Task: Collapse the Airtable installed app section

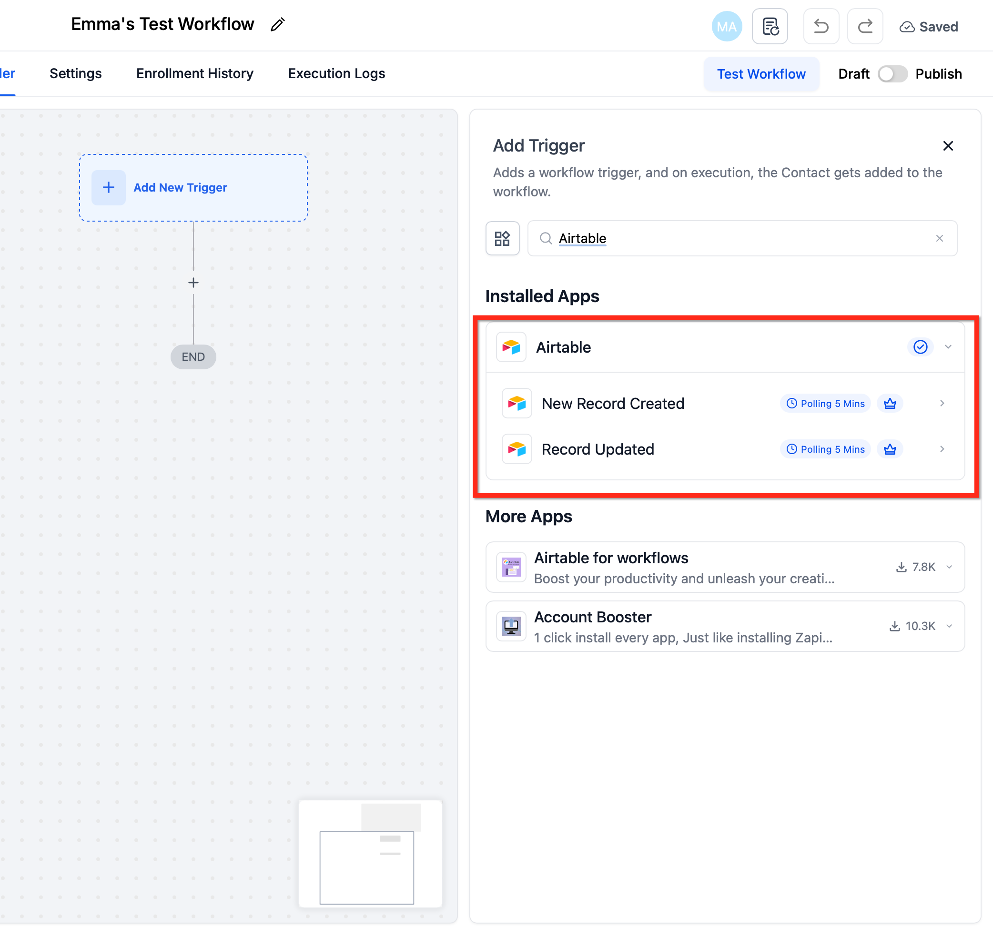Action: [x=948, y=346]
